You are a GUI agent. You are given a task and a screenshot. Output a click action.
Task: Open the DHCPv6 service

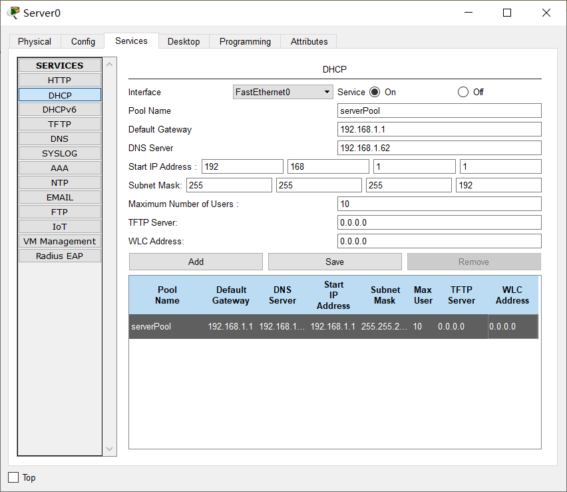click(x=60, y=109)
